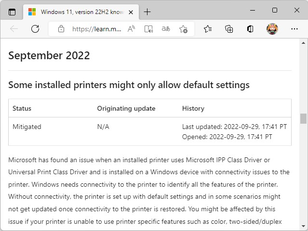Click paragraph line starting 'Without connectivity'

[x=144, y=197]
